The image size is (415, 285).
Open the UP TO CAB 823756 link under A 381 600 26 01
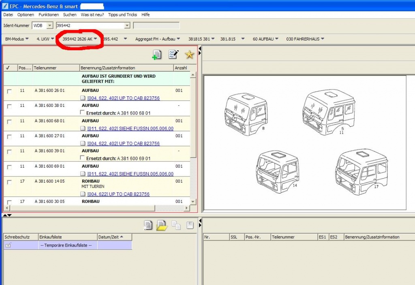[124, 98]
